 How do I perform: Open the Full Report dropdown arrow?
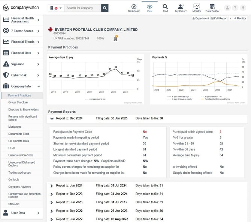(x=230, y=18)
